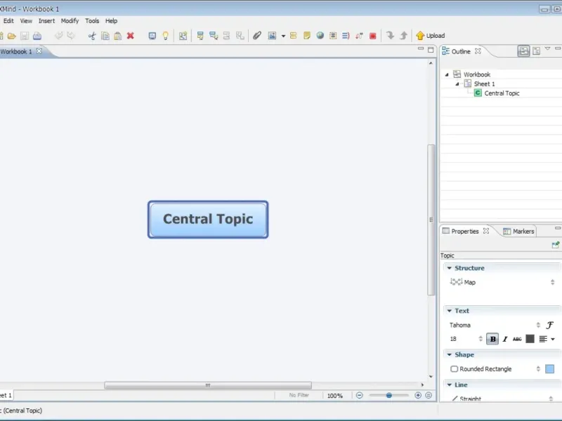Click the Upload button
Screen dimensions: 562x421
431,36
